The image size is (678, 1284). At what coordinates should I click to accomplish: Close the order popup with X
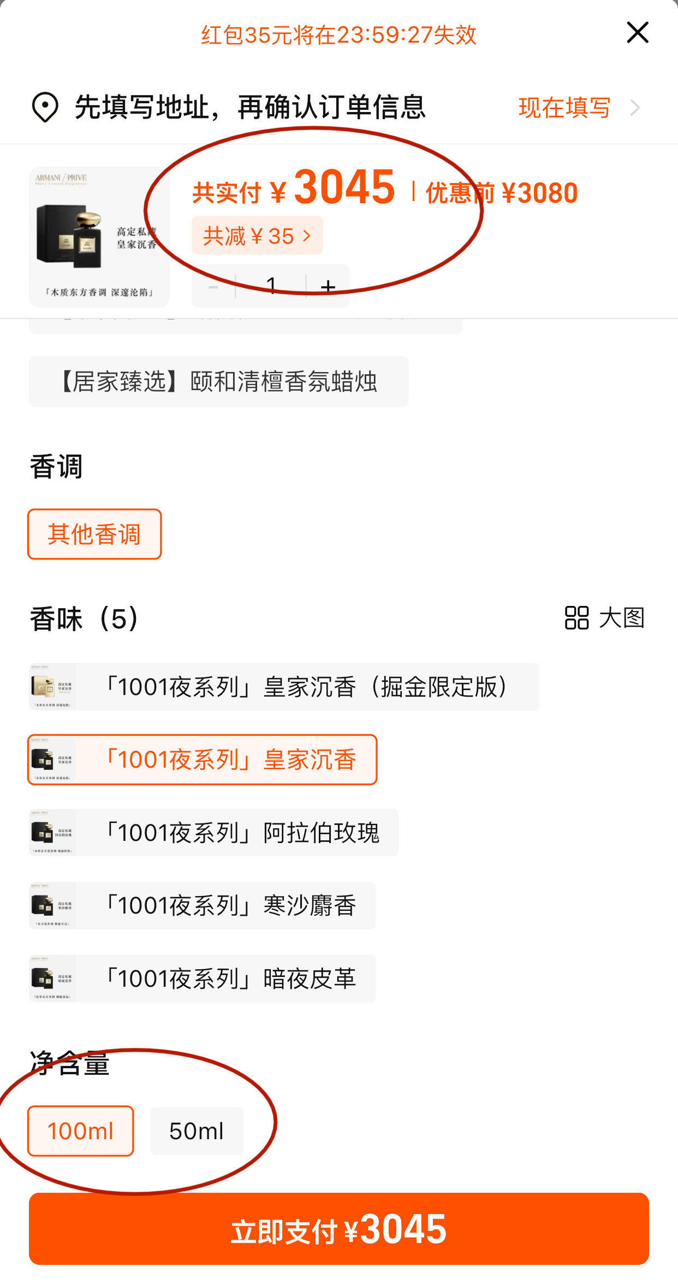[x=637, y=33]
